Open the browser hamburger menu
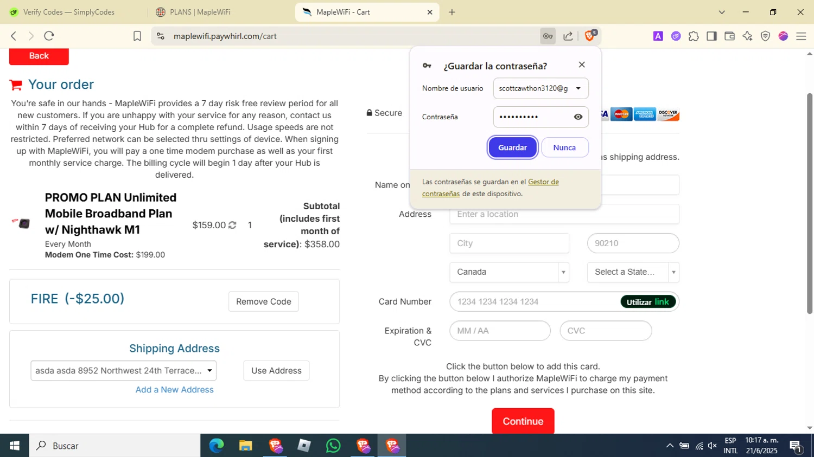The image size is (814, 457). pos(801,36)
